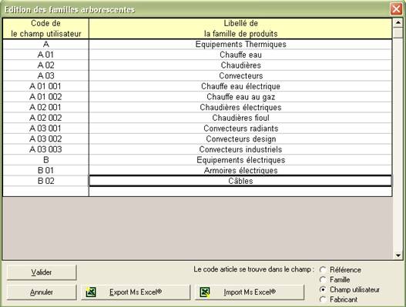Click the 'Chauffe eau électrique' label

240,86
